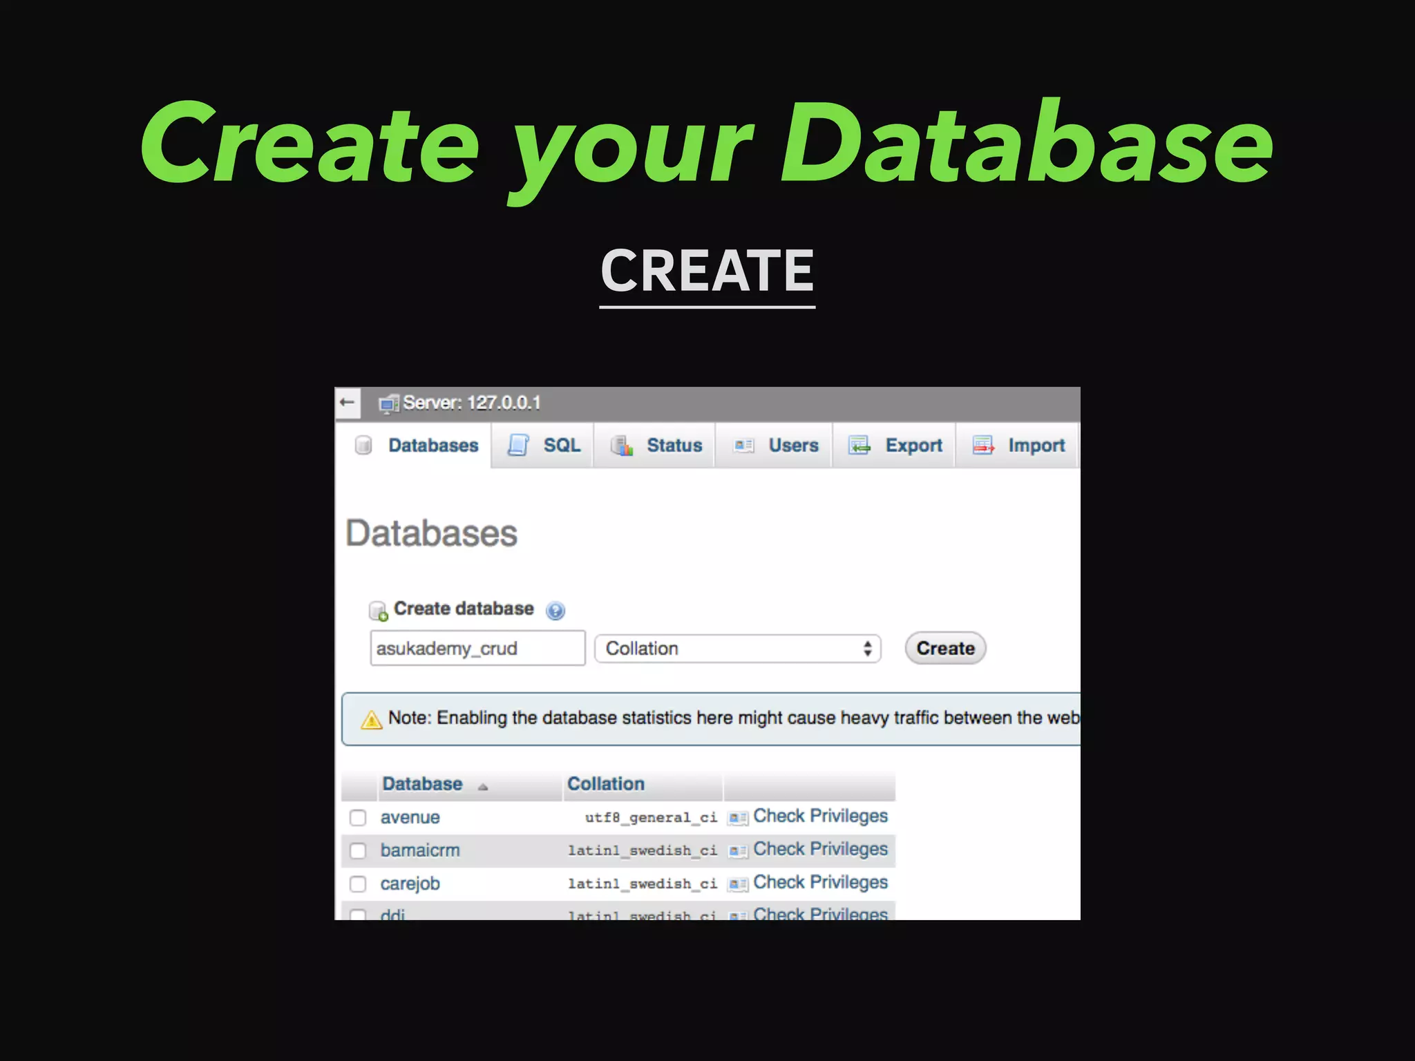This screenshot has width=1415, height=1061.
Task: Sort by the Collation column header
Action: [606, 784]
